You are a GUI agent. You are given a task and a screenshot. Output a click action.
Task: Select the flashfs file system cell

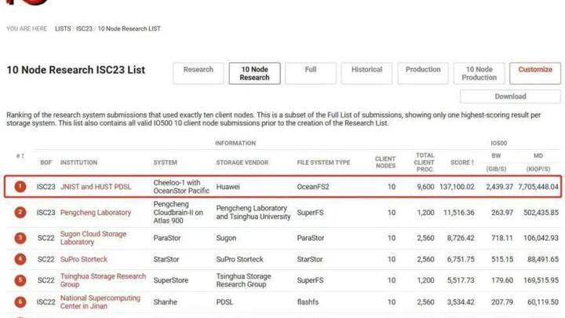308,302
